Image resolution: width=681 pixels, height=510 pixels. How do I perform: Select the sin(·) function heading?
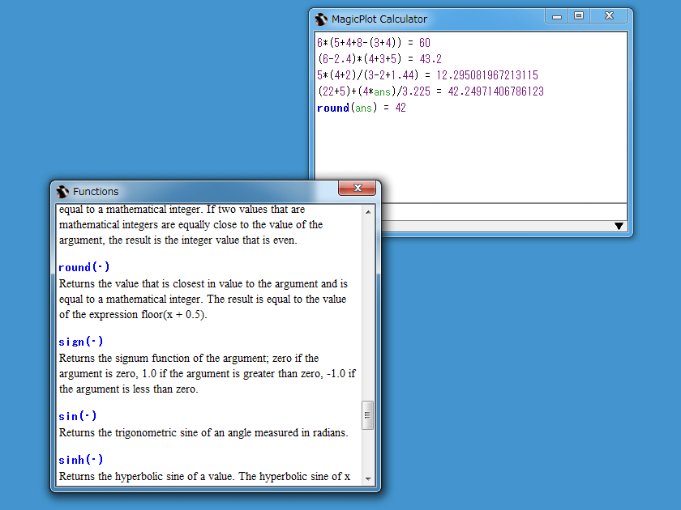78,416
